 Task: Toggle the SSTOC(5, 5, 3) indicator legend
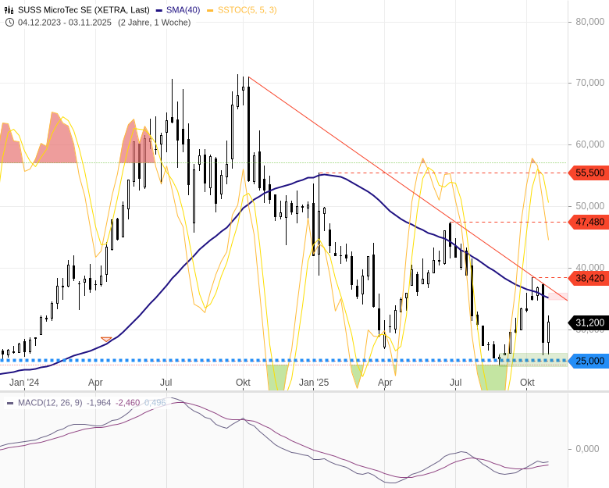tap(247, 10)
